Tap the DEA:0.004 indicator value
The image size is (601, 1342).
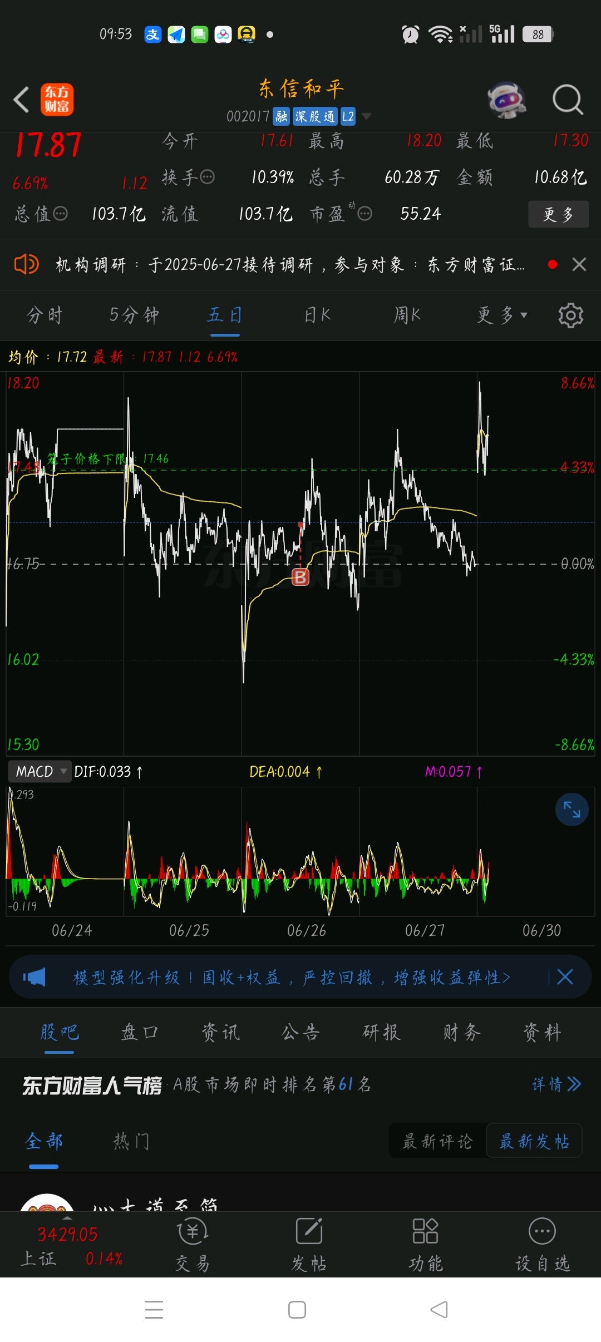coord(285,772)
